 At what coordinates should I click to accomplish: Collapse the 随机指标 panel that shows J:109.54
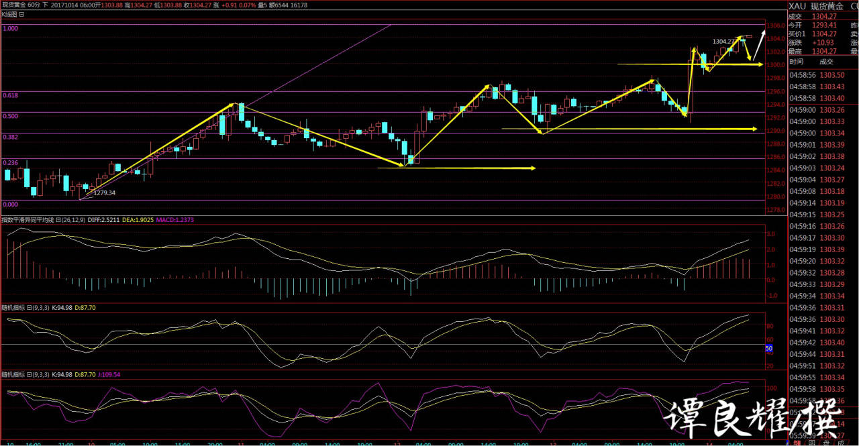[x=28, y=374]
